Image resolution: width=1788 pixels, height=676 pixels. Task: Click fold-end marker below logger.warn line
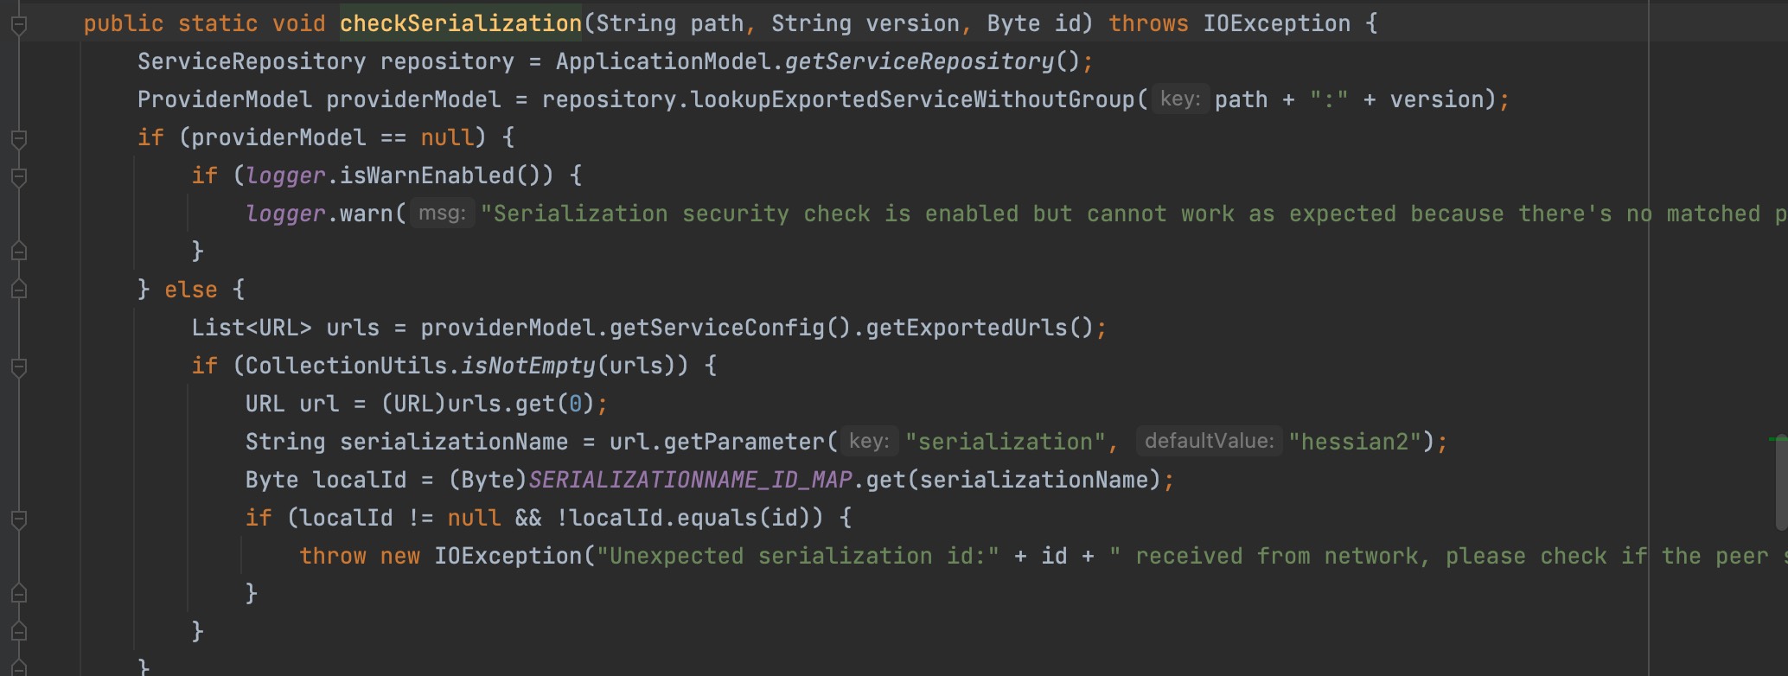pos(19,252)
